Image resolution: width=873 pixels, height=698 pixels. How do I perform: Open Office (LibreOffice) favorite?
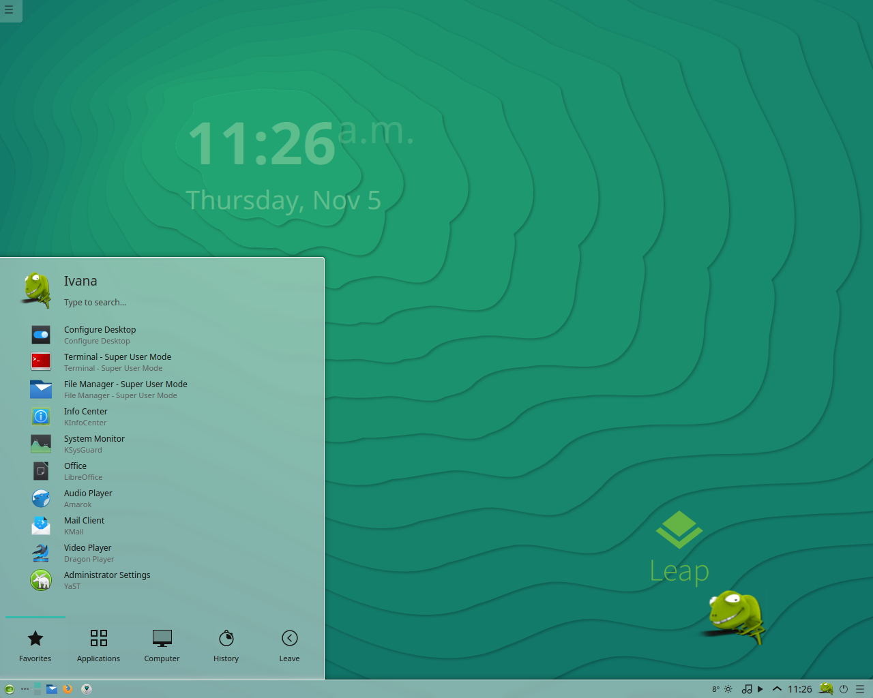pyautogui.click(x=162, y=471)
